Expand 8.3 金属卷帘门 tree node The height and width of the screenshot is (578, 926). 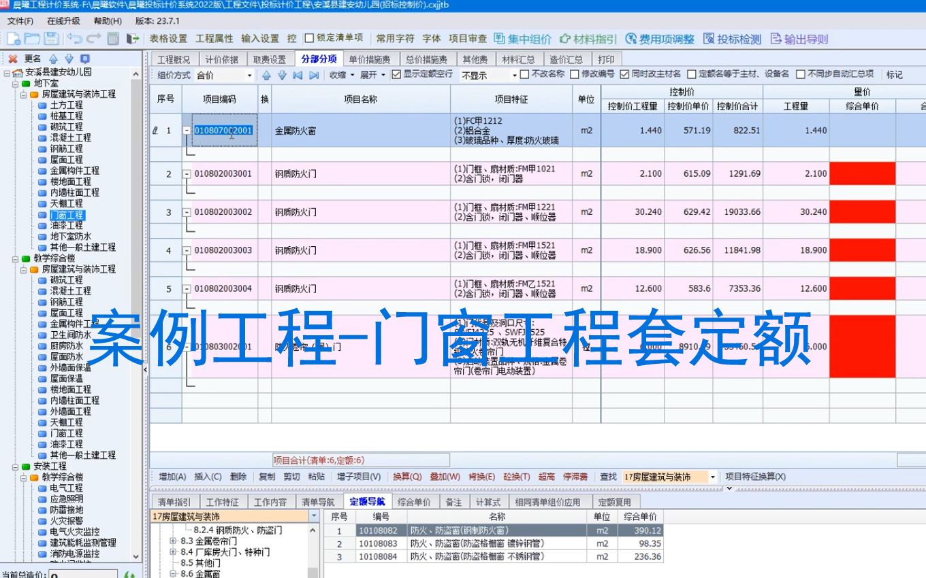[x=173, y=541]
